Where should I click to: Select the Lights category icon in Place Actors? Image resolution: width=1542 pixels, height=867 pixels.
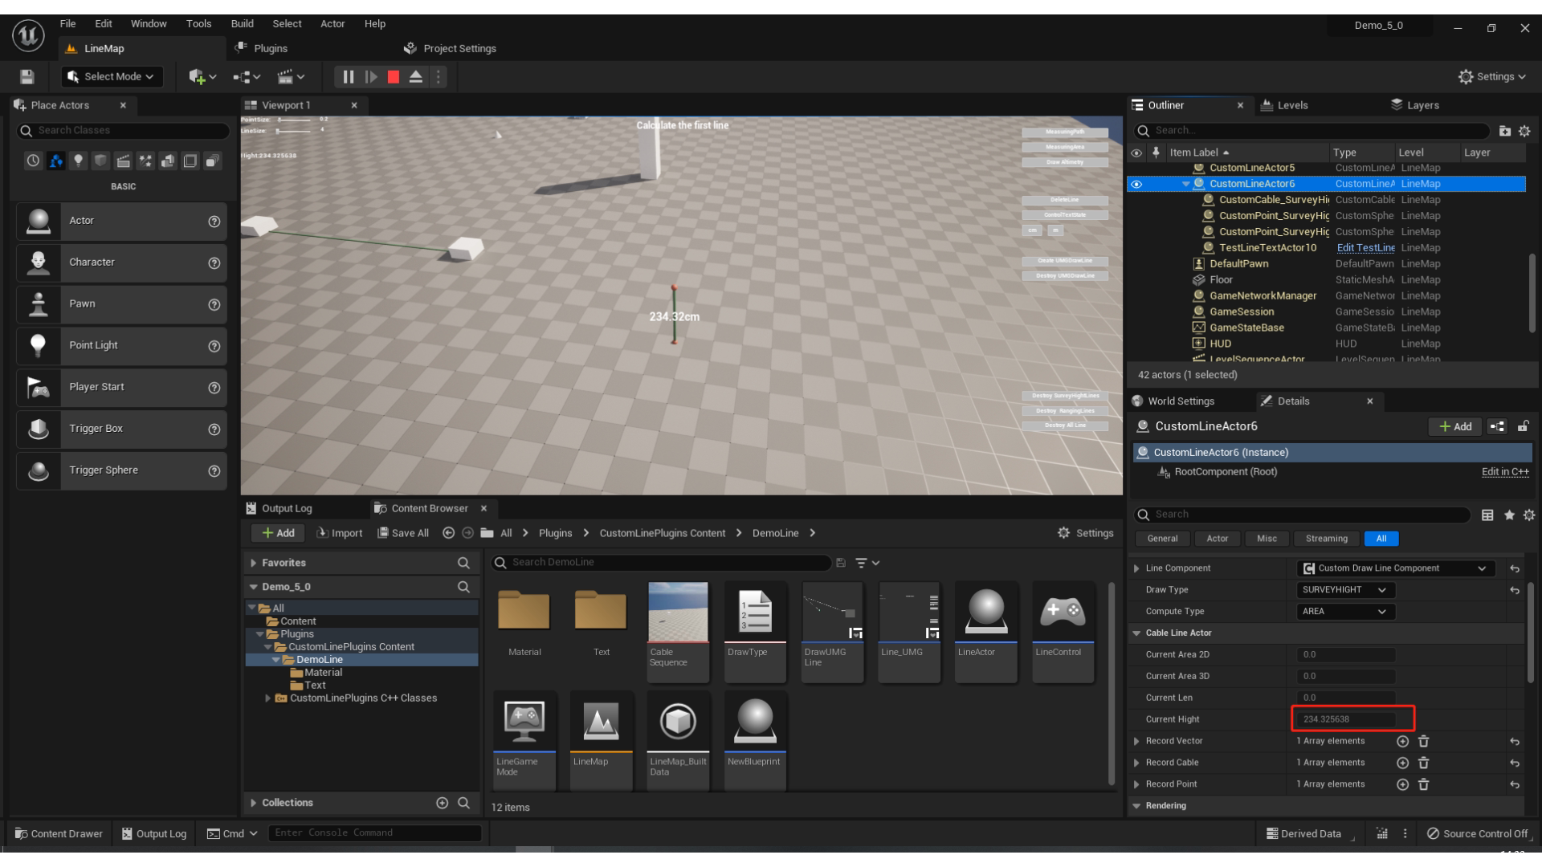click(78, 161)
